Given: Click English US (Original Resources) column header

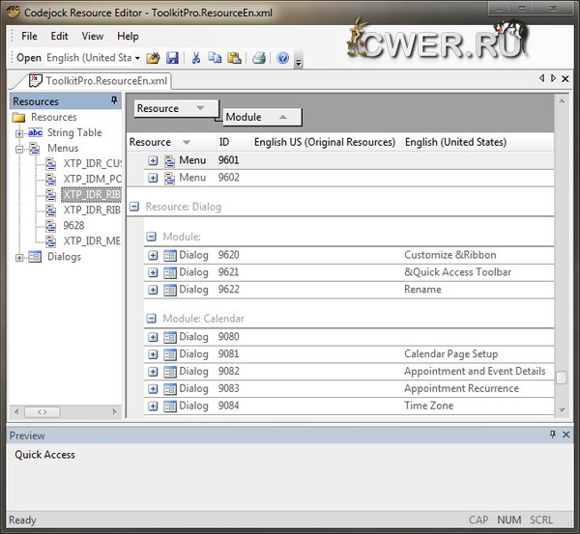Looking at the screenshot, I should (325, 142).
